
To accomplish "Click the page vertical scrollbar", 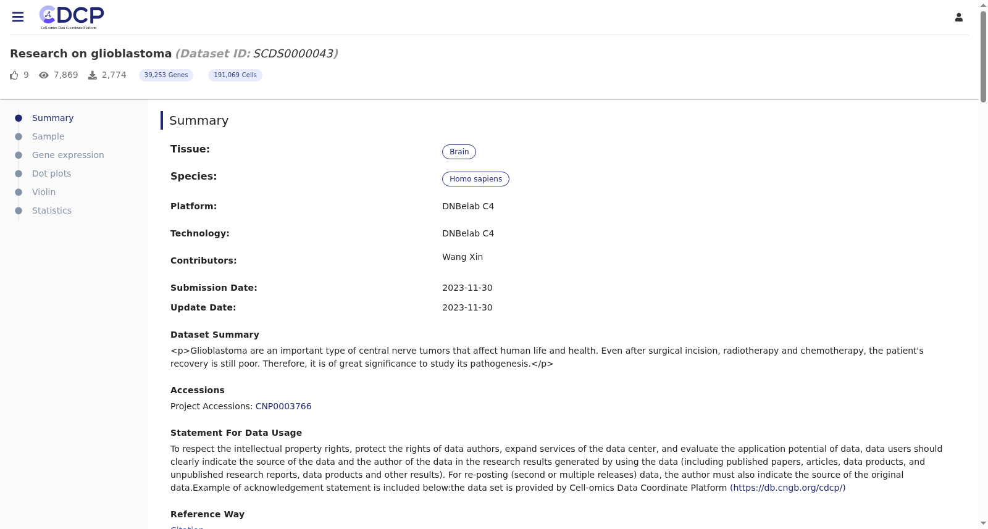I will pos(983,56).
